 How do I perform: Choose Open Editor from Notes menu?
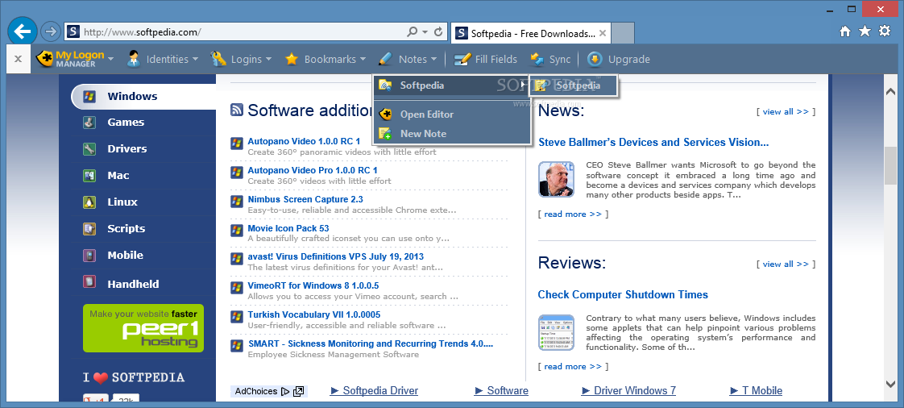[x=451, y=114]
